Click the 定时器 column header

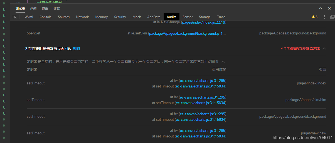(x=32, y=69)
